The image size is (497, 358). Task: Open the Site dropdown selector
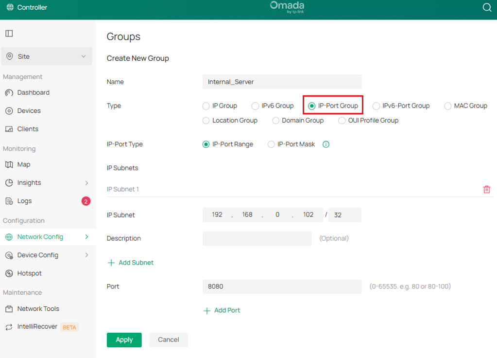(47, 56)
